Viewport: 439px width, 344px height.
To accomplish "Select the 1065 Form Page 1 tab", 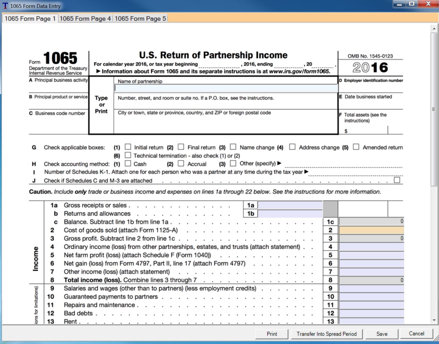I will click(x=30, y=19).
